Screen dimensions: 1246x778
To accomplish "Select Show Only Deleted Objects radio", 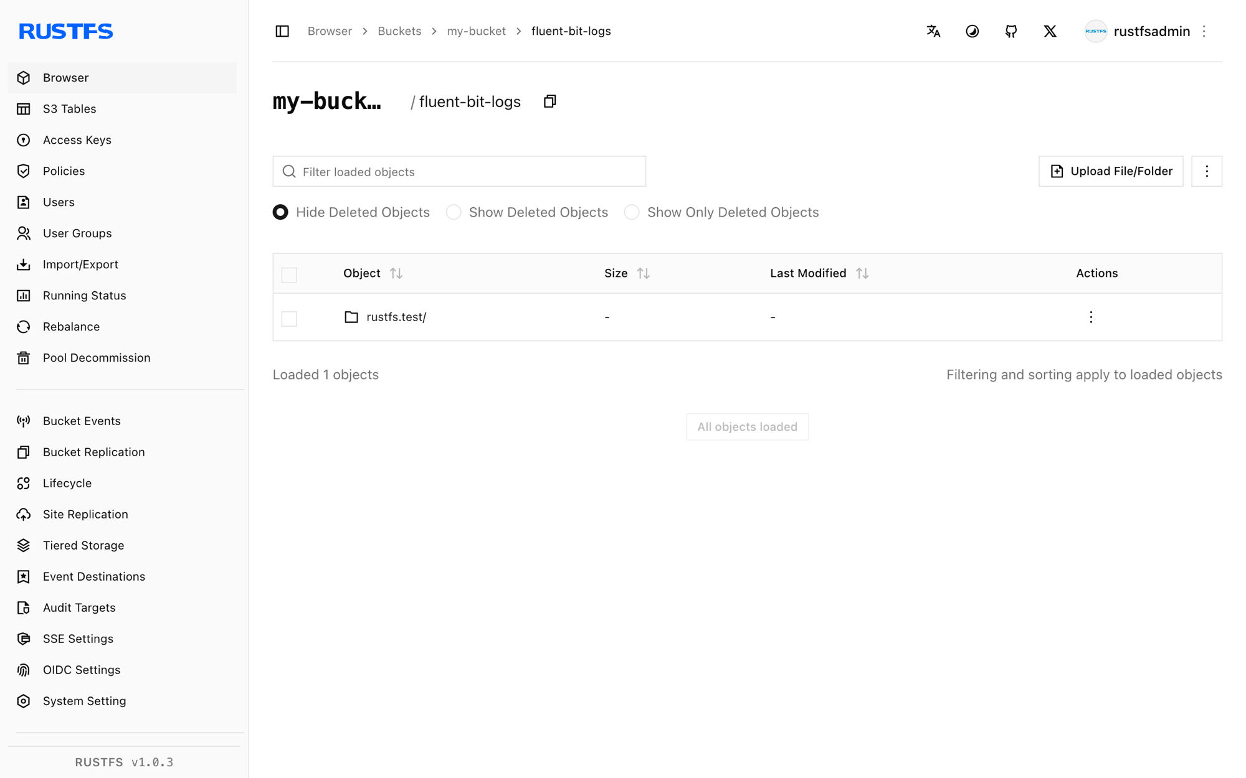I will click(x=632, y=212).
